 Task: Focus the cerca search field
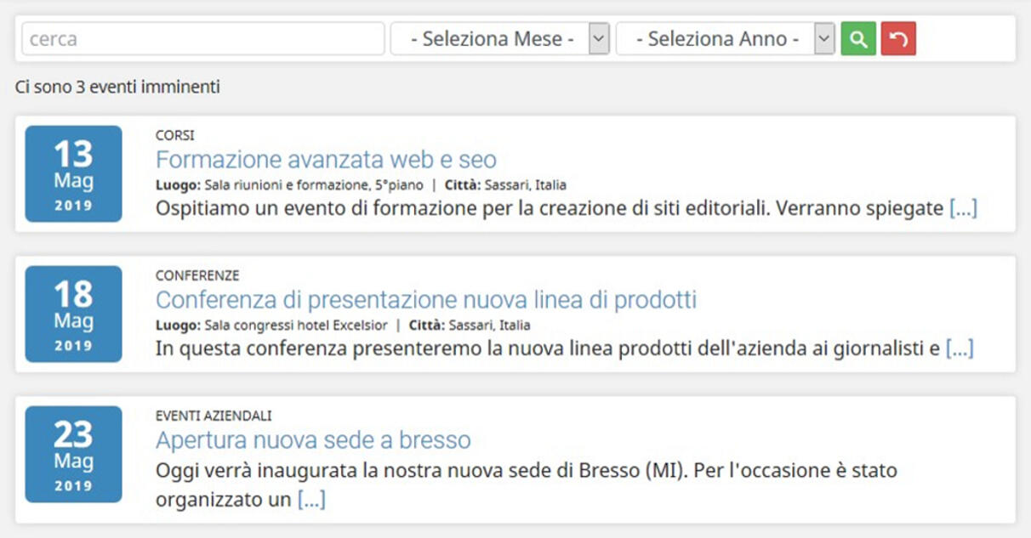click(x=203, y=39)
